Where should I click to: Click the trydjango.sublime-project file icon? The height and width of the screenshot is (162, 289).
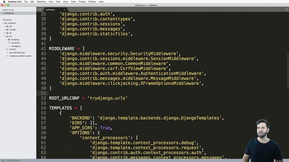click(x=7, y=56)
